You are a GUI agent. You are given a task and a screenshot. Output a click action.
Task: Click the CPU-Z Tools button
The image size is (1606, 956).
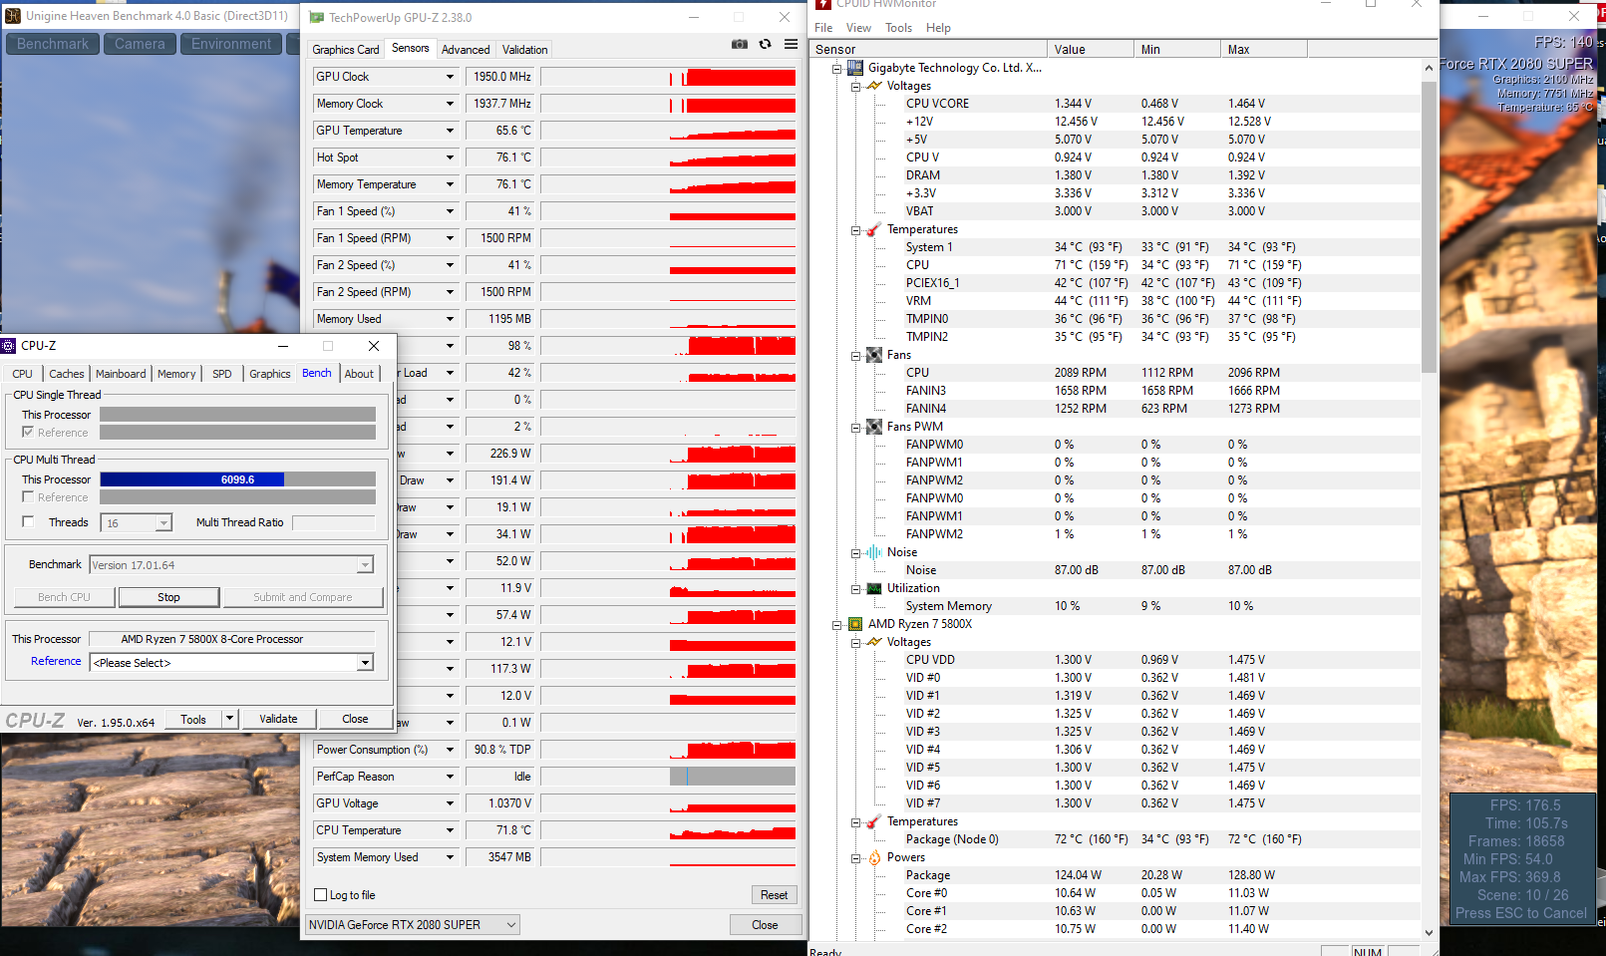pyautogui.click(x=193, y=719)
